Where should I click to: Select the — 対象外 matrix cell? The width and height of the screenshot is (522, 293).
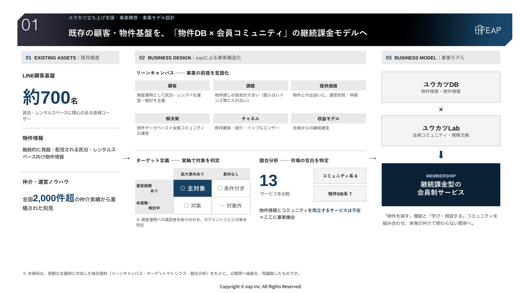[231, 205]
